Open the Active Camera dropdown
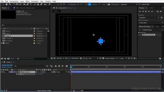The width and height of the screenshot is (164, 92). [x=111, y=58]
